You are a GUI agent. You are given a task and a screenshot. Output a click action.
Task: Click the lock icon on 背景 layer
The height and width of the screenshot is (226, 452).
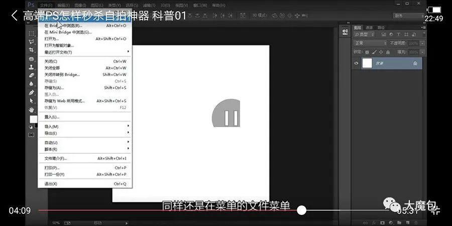(415, 63)
